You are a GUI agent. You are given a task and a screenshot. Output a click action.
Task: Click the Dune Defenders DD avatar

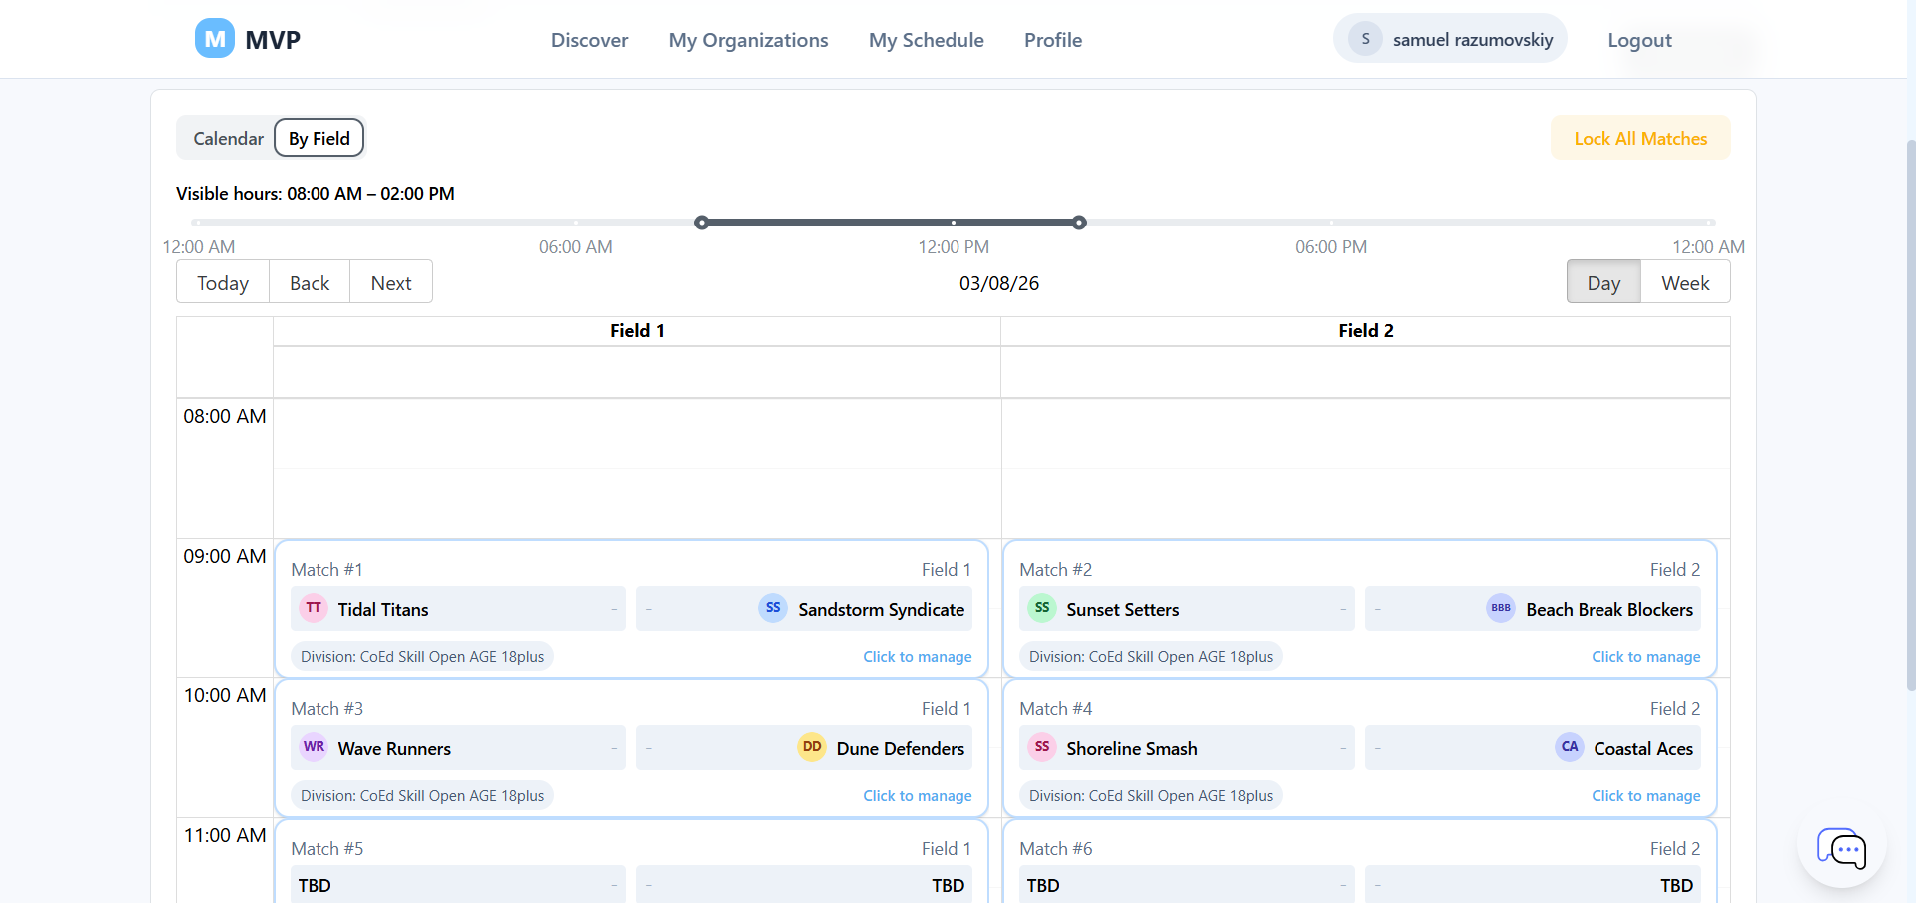[812, 747]
